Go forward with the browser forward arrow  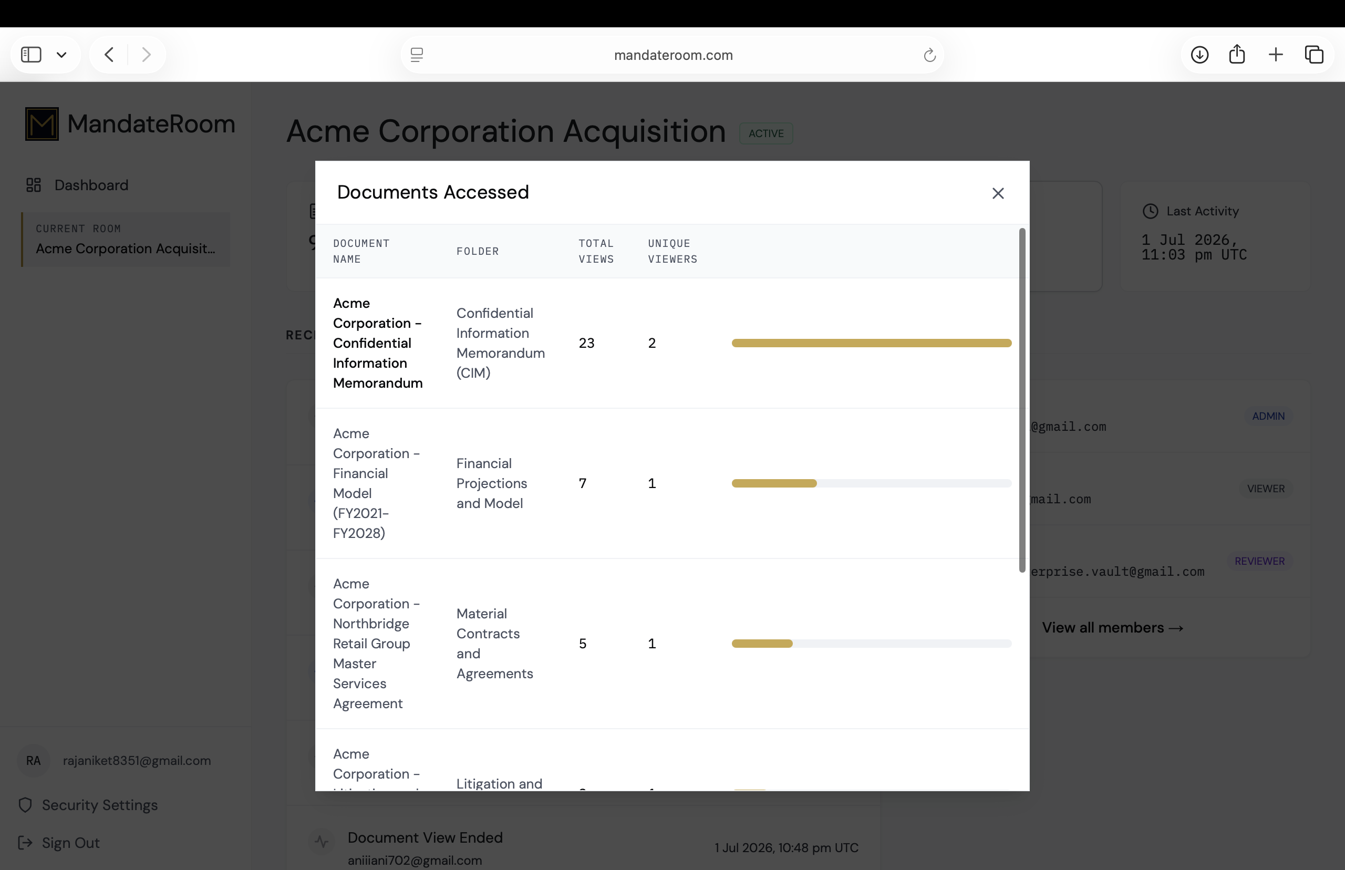click(146, 55)
